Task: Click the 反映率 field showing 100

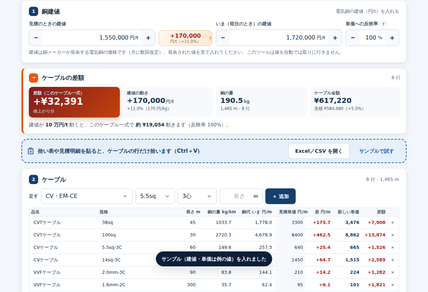Action: coord(372,38)
